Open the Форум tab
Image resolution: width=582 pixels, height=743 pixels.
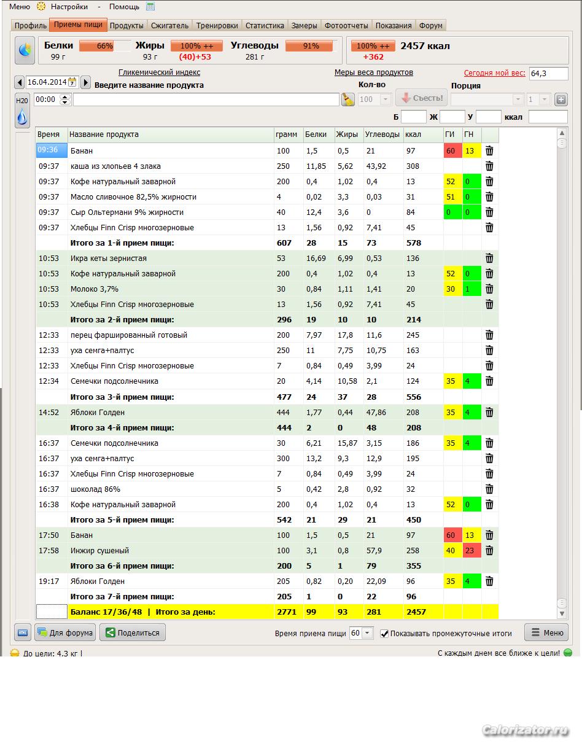(x=430, y=26)
